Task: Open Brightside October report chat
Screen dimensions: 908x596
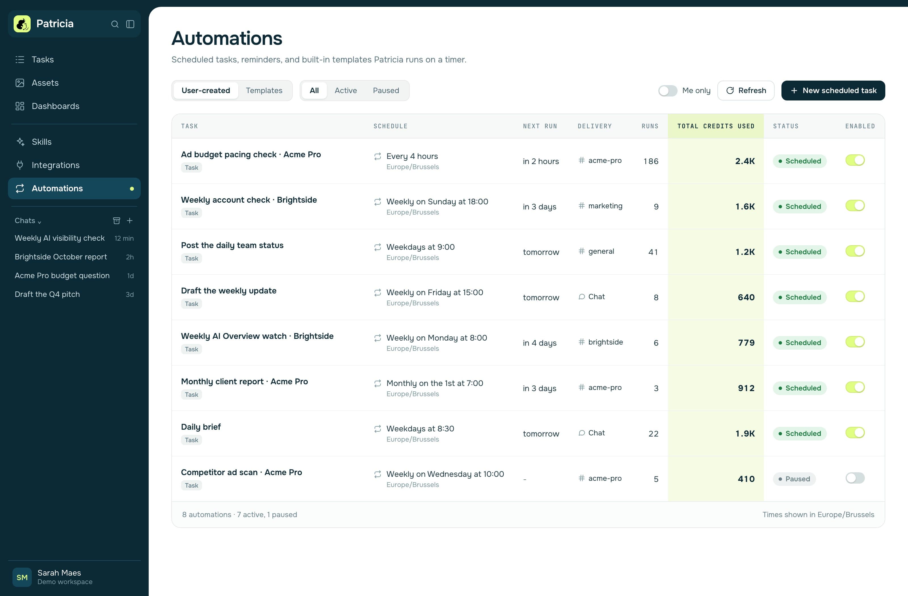Action: coord(74,257)
